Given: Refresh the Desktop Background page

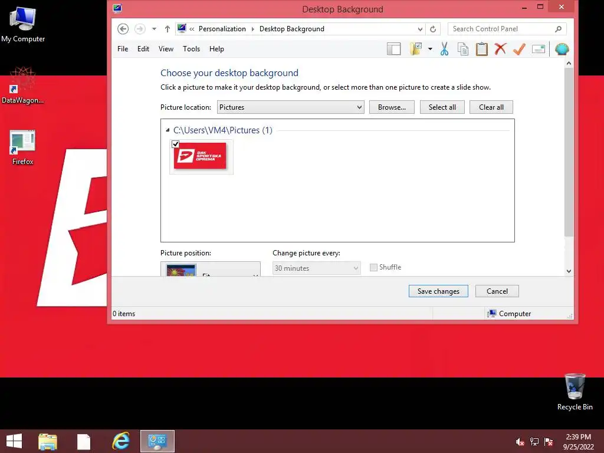Looking at the screenshot, I should click(433, 29).
